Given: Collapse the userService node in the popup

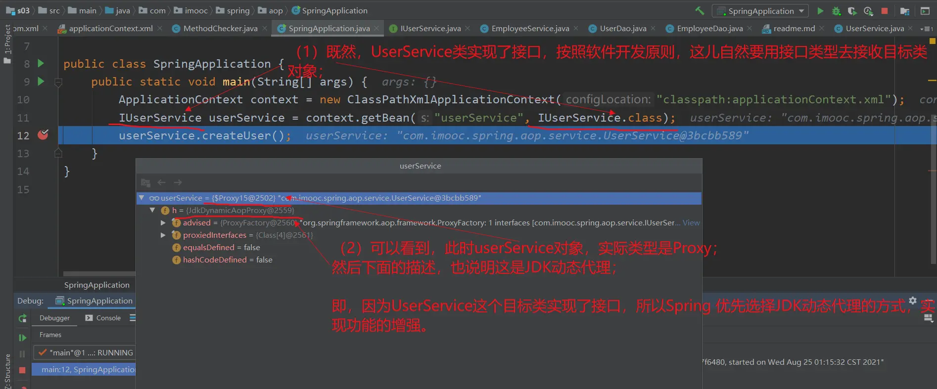Looking at the screenshot, I should [x=141, y=198].
